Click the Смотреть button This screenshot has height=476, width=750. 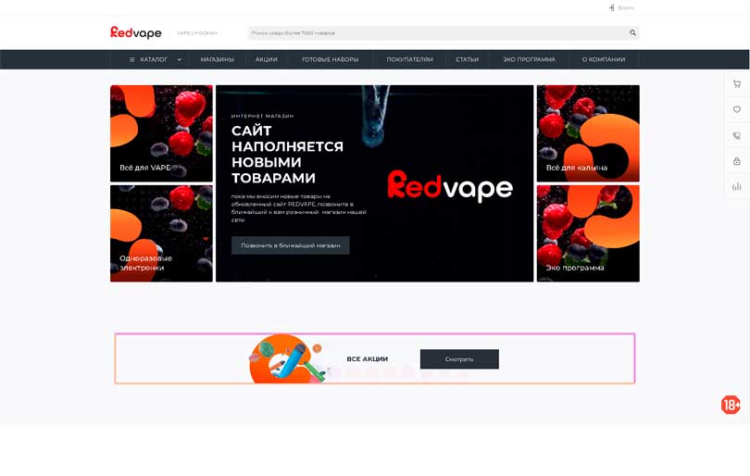click(x=459, y=359)
